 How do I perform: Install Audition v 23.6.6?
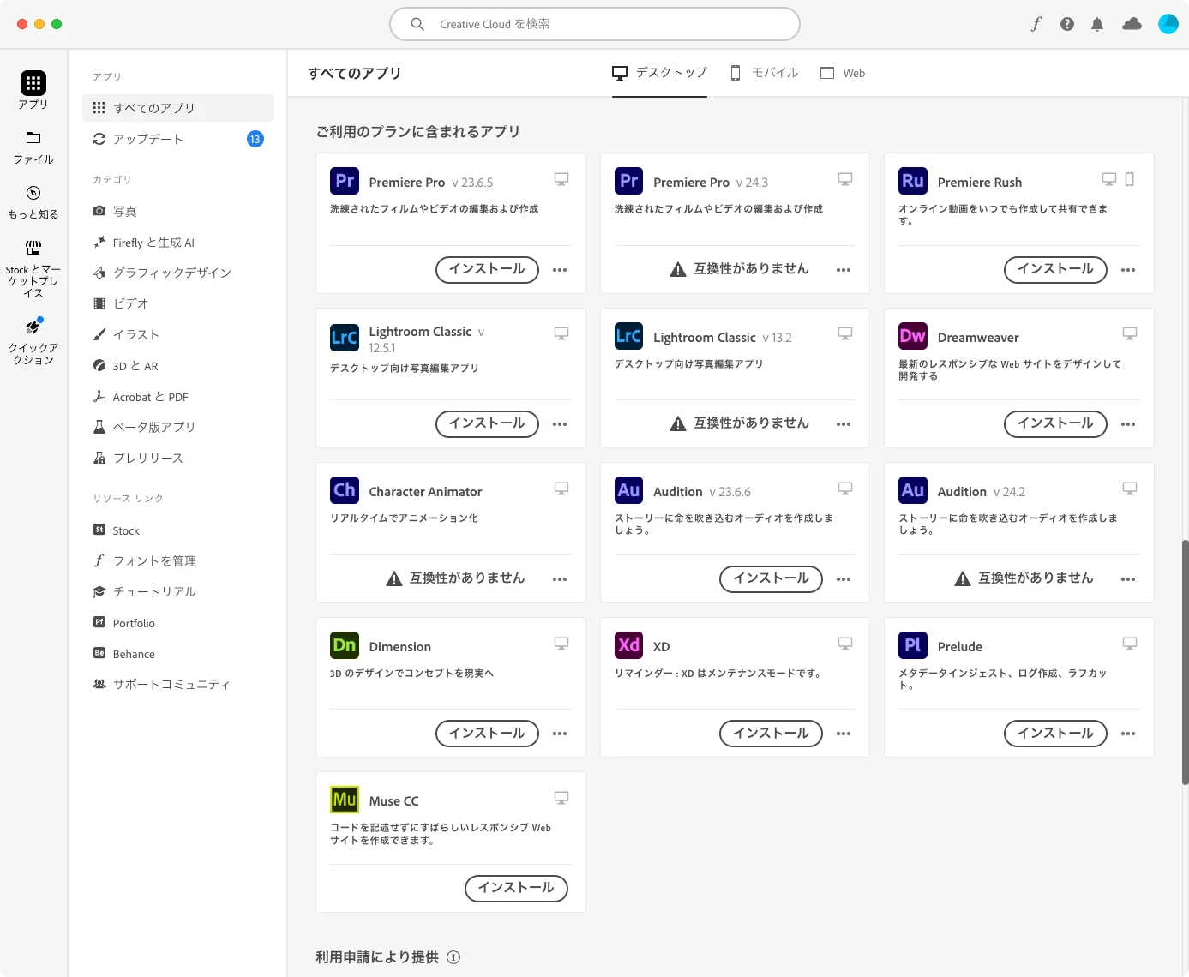771,578
